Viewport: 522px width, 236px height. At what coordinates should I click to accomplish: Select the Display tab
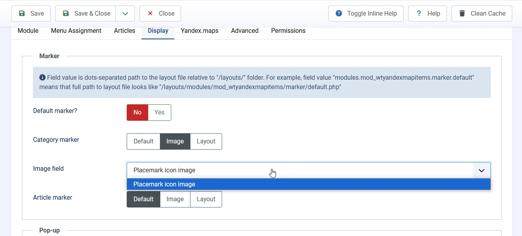click(x=158, y=31)
